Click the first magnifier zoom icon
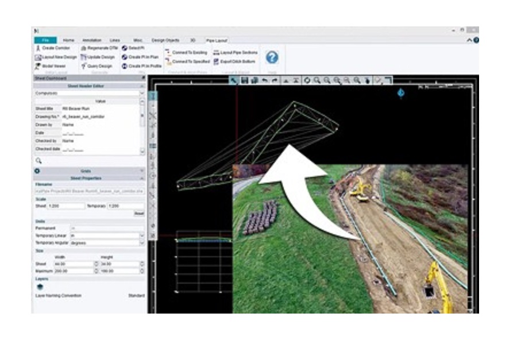This screenshot has height=344, width=517. click(x=317, y=80)
